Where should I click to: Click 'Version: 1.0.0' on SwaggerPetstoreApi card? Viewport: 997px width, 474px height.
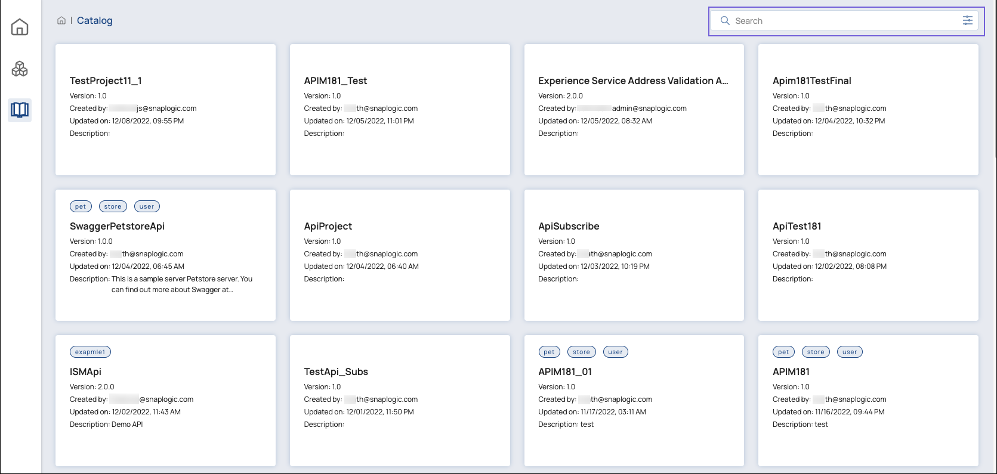pos(91,241)
